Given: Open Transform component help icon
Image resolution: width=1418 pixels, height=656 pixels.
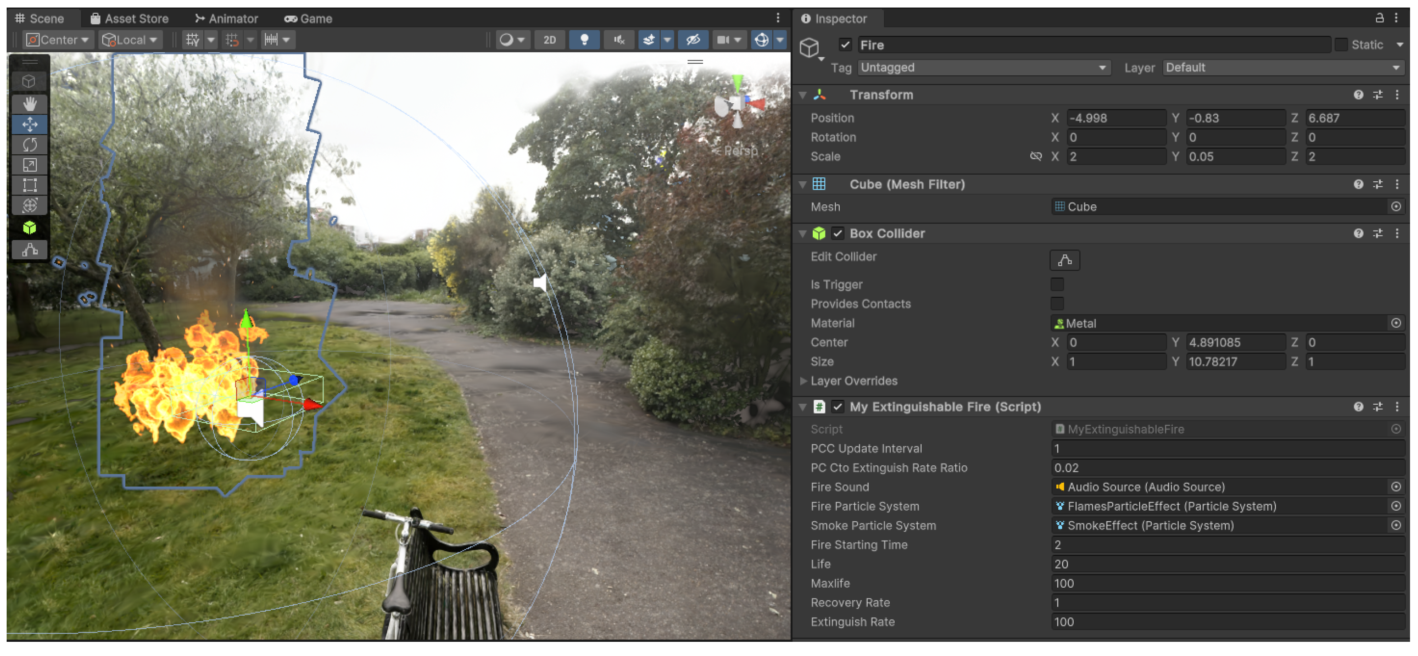Looking at the screenshot, I should pos(1358,95).
